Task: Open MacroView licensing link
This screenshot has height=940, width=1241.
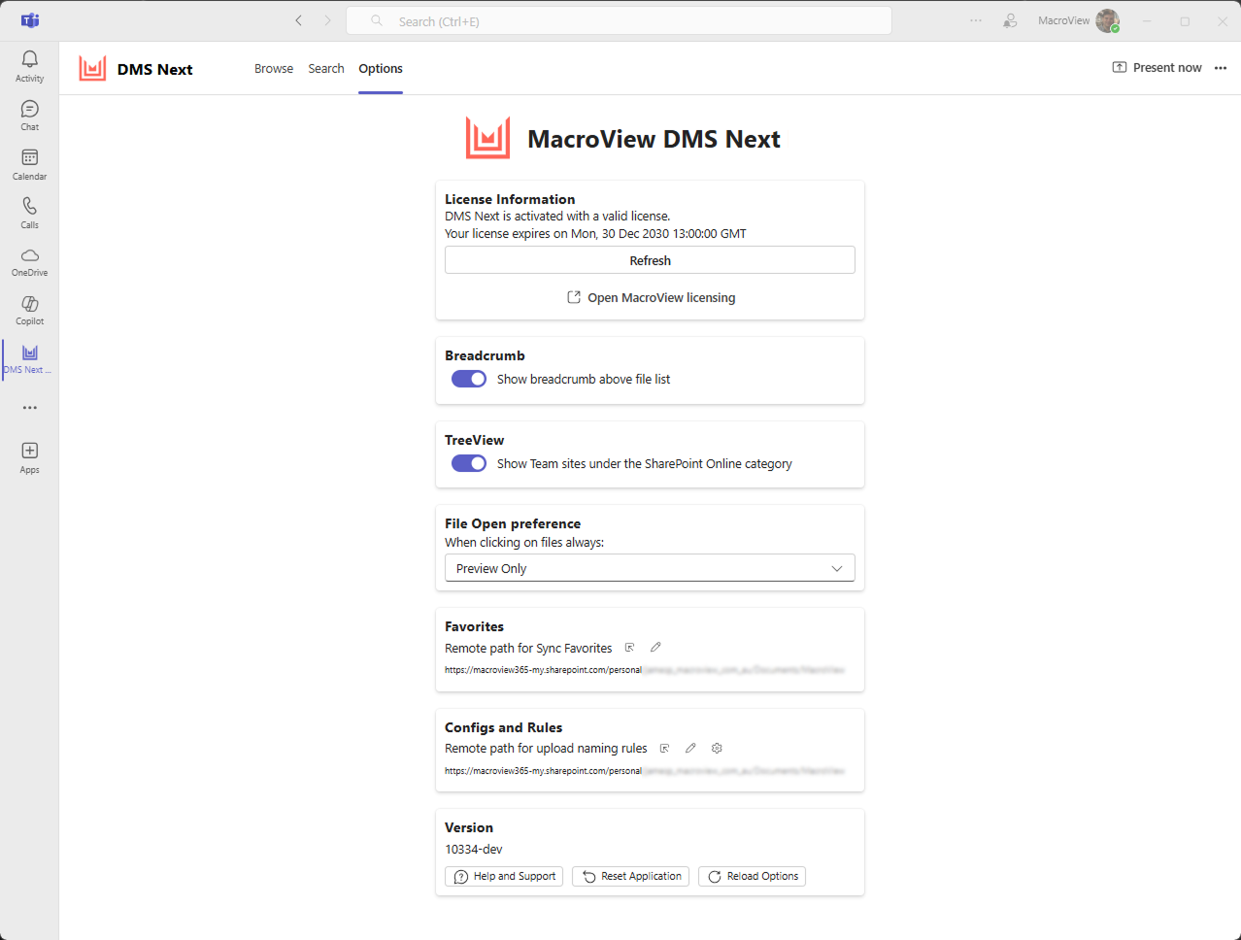Action: point(651,298)
